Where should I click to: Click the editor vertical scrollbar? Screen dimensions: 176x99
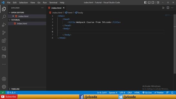click(x=175, y=44)
